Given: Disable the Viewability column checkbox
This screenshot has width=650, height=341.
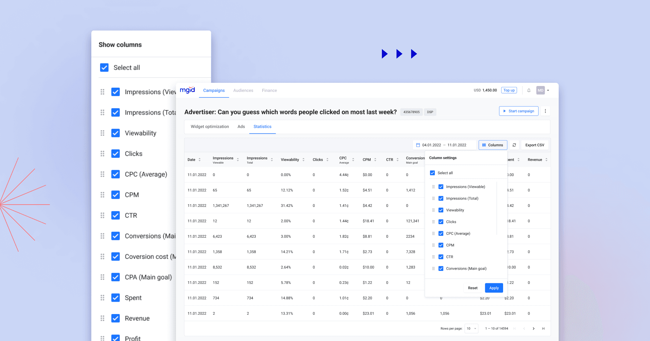Looking at the screenshot, I should click(x=441, y=210).
